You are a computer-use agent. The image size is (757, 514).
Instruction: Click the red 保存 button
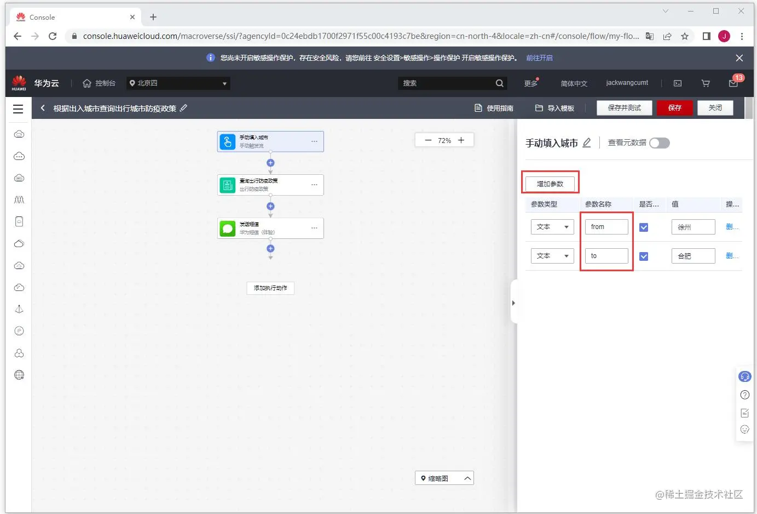(674, 108)
